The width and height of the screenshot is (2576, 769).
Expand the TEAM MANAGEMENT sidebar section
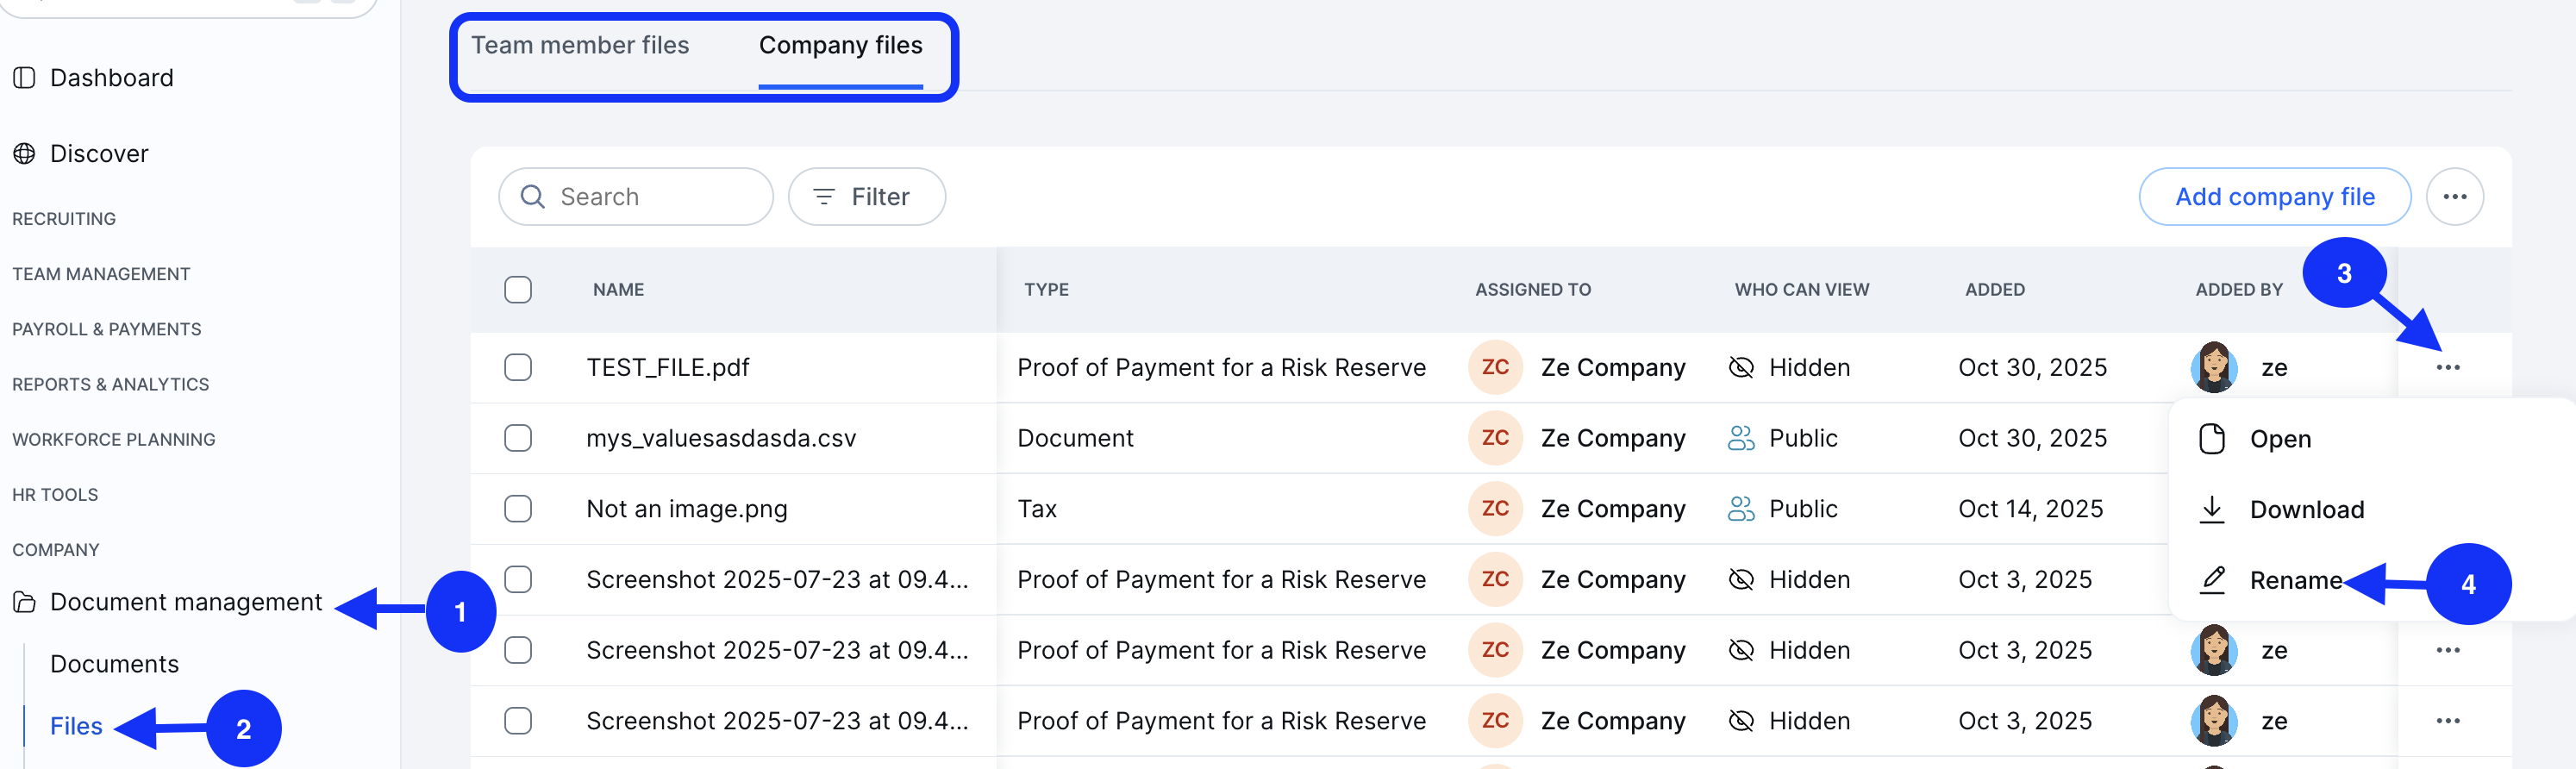pyautogui.click(x=101, y=274)
